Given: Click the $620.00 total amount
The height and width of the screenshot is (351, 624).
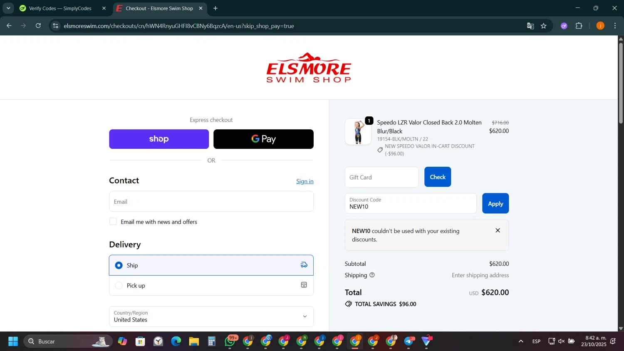Looking at the screenshot, I should coord(495,292).
